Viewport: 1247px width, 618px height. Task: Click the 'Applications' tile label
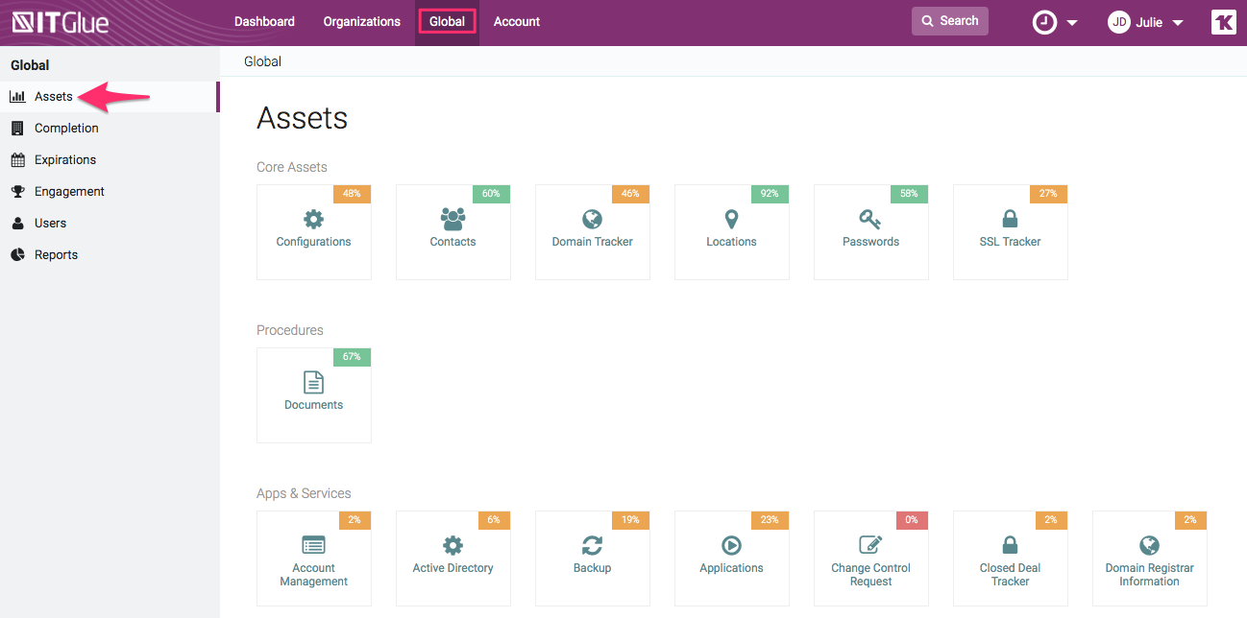tap(731, 568)
